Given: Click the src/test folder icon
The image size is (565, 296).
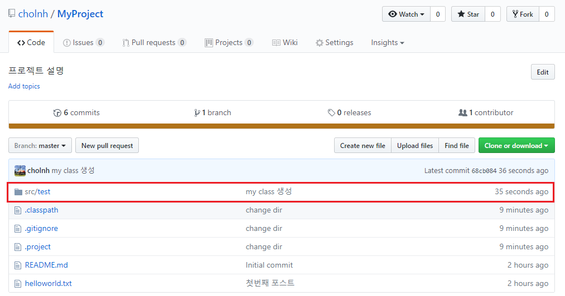Looking at the screenshot, I should coord(18,192).
